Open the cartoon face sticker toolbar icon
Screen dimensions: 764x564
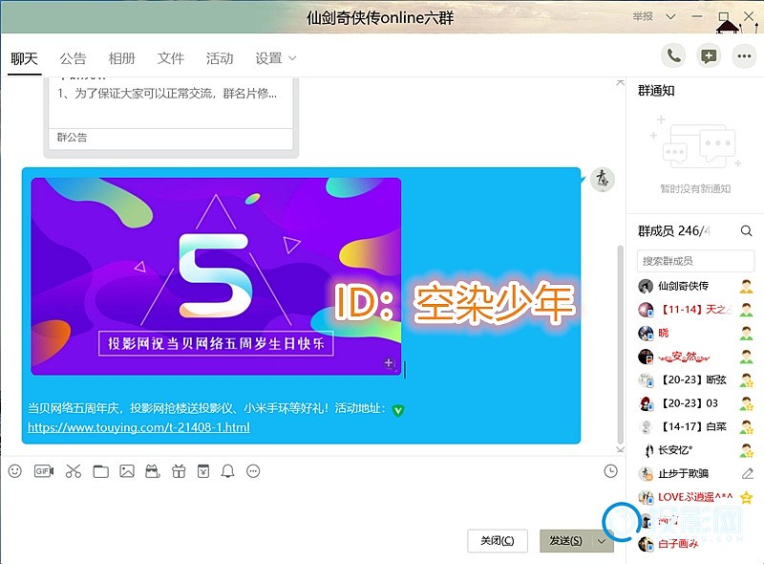click(x=153, y=471)
